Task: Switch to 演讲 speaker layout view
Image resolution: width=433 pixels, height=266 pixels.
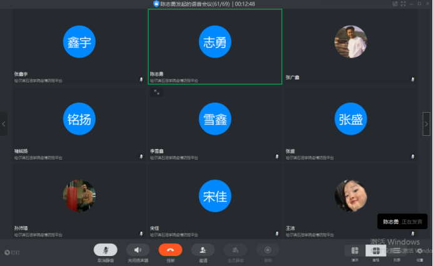Action: pos(355,250)
